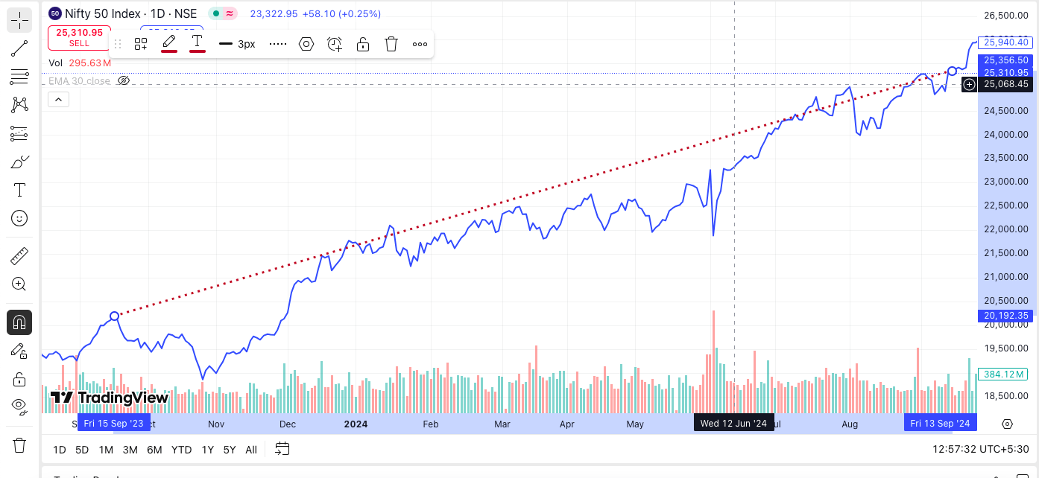This screenshot has height=478, width=1039.
Task: Add alert on the trend line
Action: coord(335,44)
